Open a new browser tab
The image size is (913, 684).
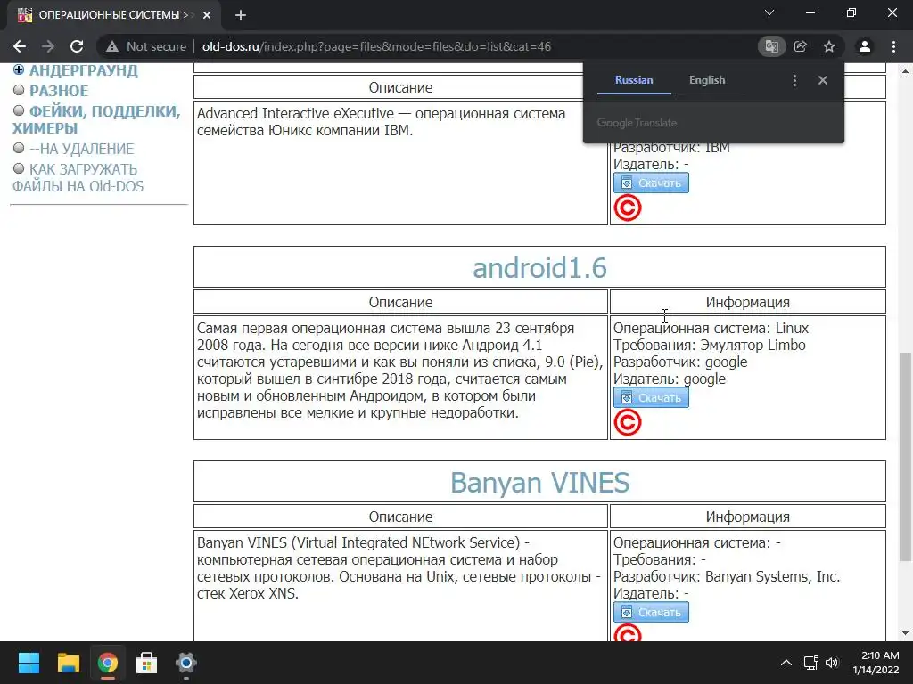point(241,15)
